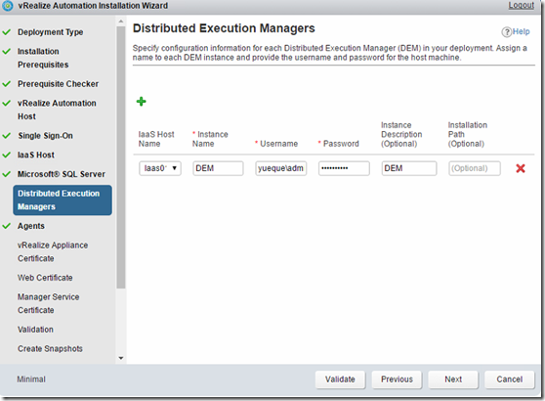
Task: Click the sidebar scroll down arrow
Action: coord(120,358)
